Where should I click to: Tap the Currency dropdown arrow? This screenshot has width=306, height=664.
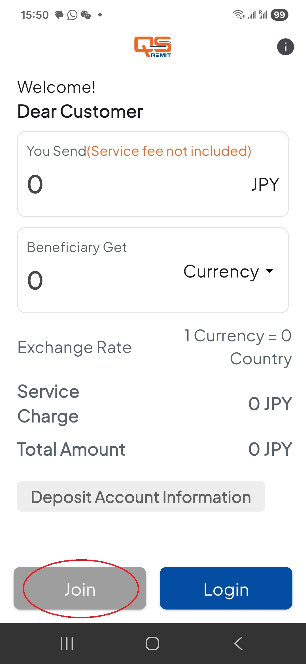(x=269, y=271)
